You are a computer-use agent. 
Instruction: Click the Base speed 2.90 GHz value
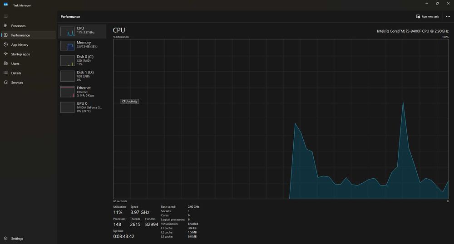(193, 207)
